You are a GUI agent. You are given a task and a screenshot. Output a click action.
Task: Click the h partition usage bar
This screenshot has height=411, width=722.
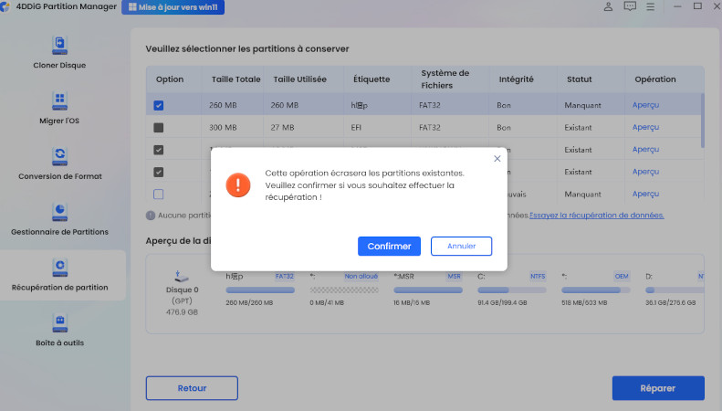[260, 290]
